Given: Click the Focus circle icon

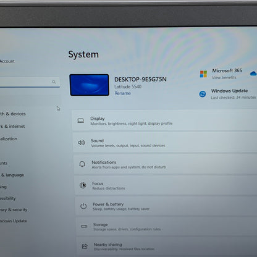Looking at the screenshot, I should point(83,185).
